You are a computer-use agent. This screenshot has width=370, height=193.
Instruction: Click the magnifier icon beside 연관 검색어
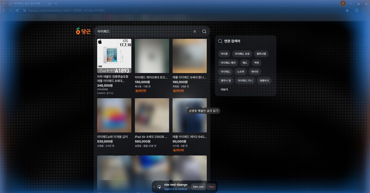click(x=220, y=41)
